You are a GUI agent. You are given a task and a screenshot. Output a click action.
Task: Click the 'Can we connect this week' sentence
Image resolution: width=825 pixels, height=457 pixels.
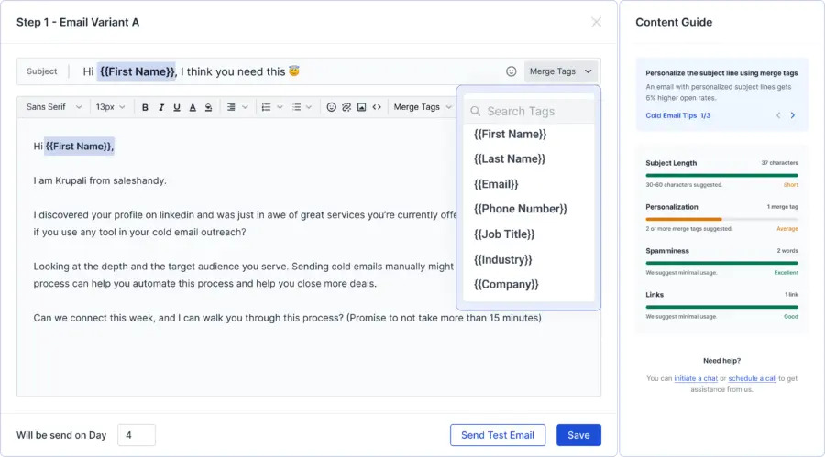287,318
